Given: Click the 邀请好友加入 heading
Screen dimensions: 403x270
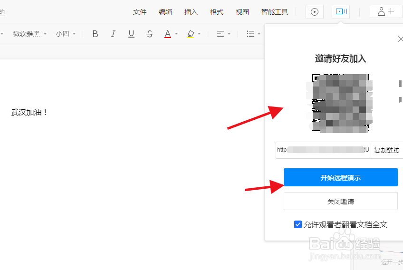Looking at the screenshot, I should coord(341,58).
